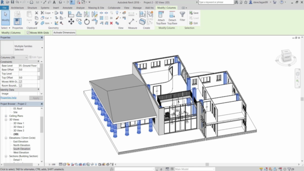Screen dimensions: 304x171
Task: Select the Modify arrow tool
Action: [x=5, y=18]
